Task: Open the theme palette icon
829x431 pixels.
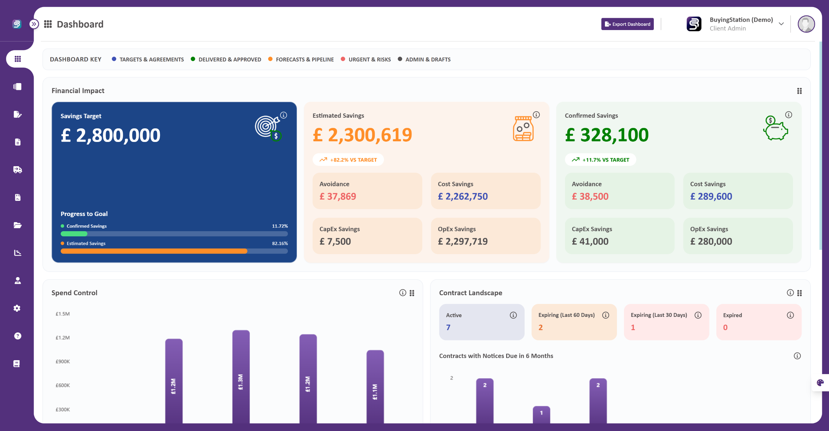Action: (820, 383)
